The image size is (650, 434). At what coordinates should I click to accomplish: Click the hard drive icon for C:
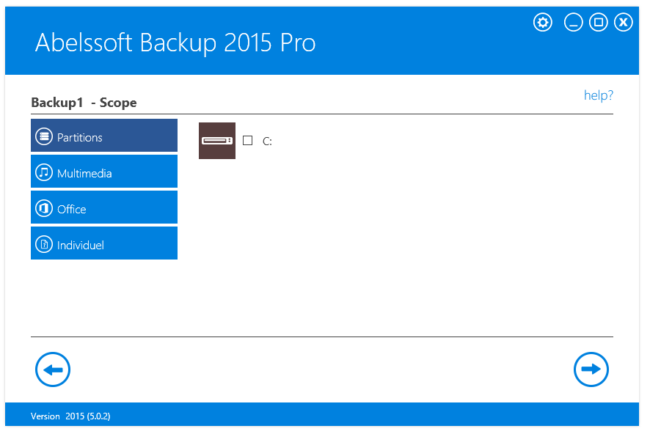[x=217, y=141]
